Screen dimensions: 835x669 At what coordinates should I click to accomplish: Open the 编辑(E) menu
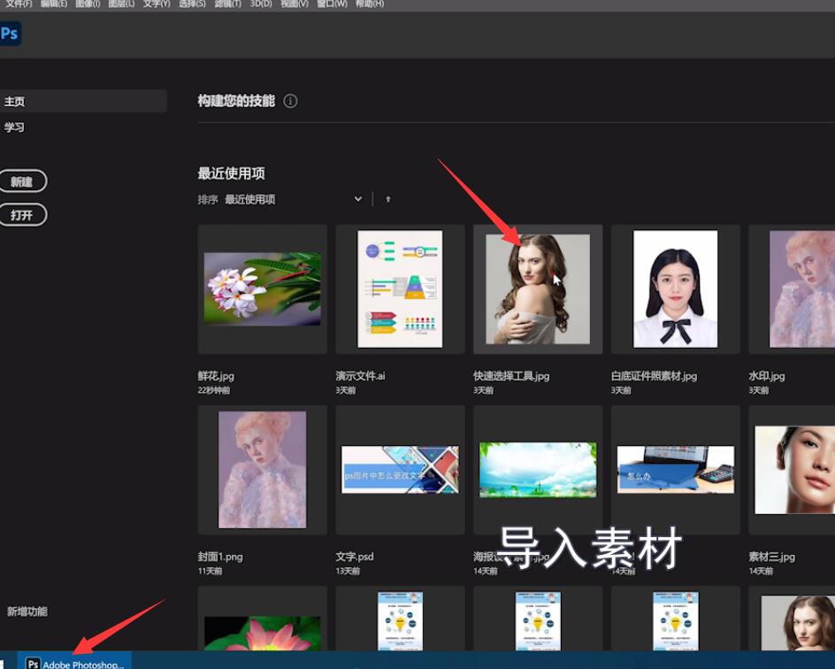point(54,4)
